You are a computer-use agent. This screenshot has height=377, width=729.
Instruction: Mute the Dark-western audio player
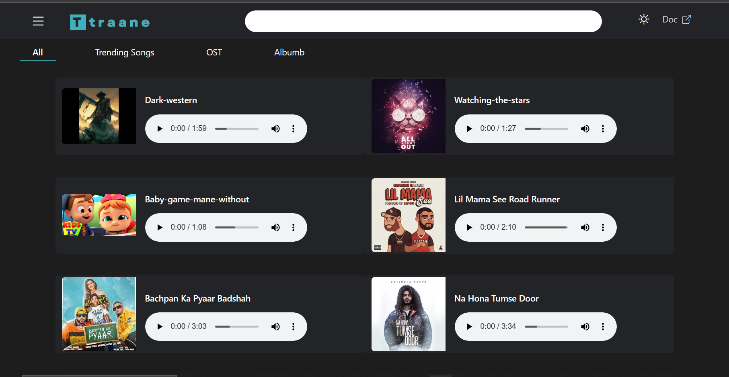pos(275,128)
